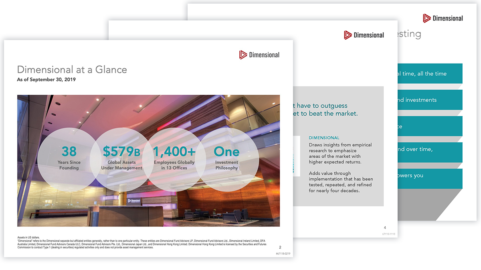Select the '#67118-0219' code on the front slide
481x270 pixels.
click(x=283, y=254)
